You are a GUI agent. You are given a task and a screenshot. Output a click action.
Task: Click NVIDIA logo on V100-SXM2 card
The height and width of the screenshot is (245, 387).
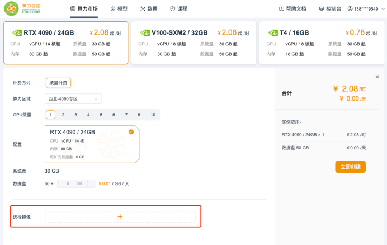[x=145, y=32]
